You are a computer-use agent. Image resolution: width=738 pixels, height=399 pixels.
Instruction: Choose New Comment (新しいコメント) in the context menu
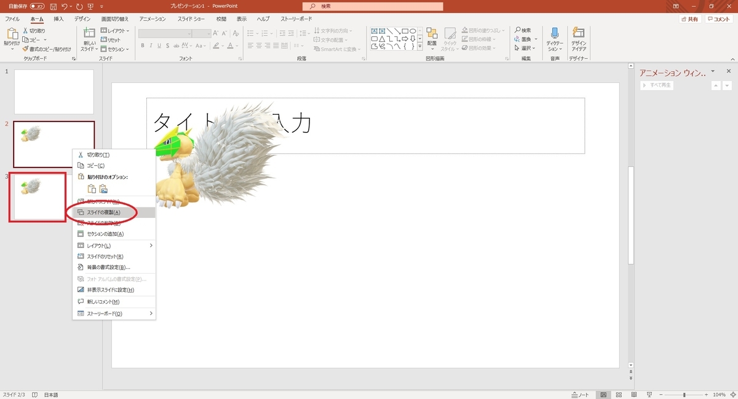(x=114, y=301)
